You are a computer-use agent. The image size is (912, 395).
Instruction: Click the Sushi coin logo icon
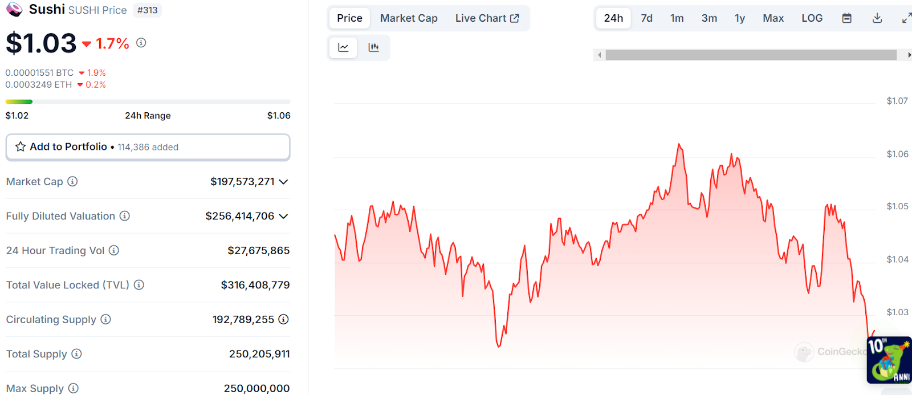point(14,9)
